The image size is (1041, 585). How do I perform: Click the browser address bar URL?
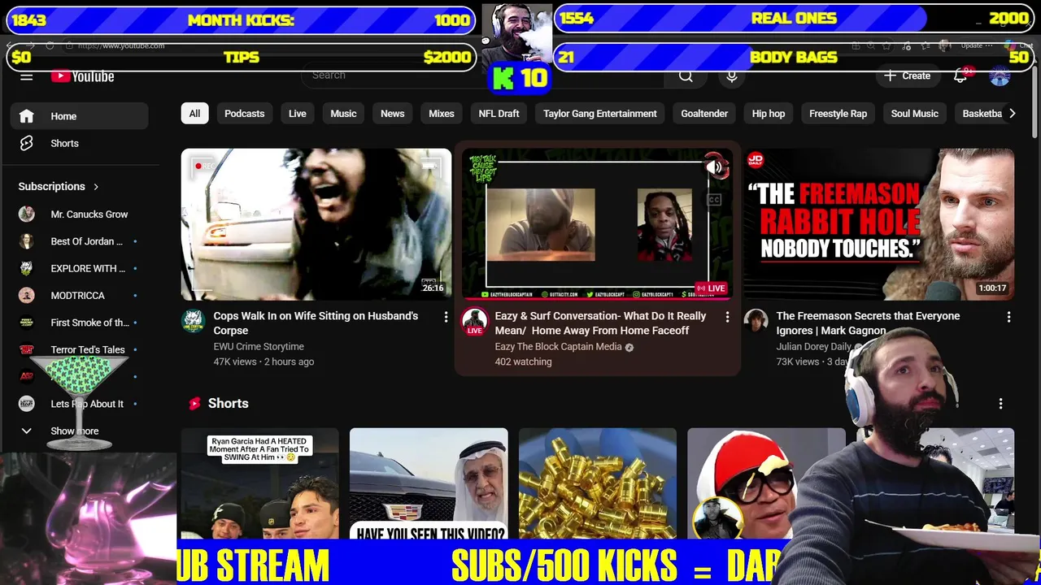pyautogui.click(x=122, y=46)
